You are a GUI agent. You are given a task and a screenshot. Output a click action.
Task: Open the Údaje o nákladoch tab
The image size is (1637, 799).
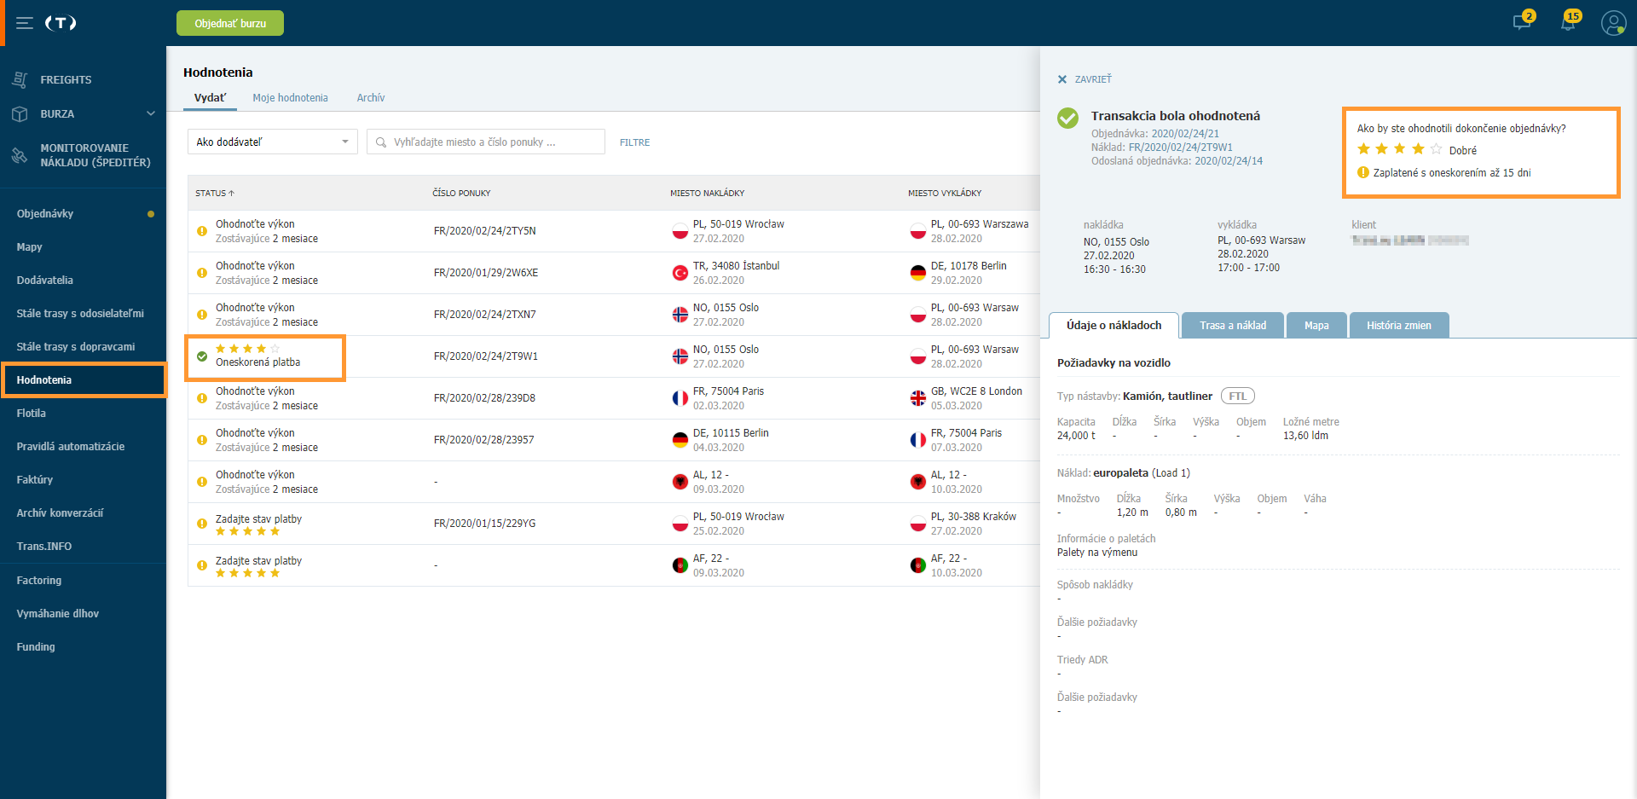tap(1114, 326)
